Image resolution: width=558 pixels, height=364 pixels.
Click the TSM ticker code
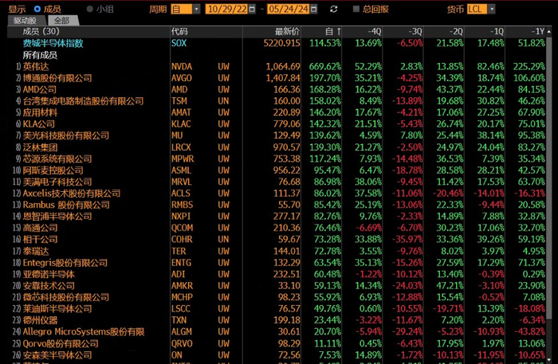pos(179,101)
